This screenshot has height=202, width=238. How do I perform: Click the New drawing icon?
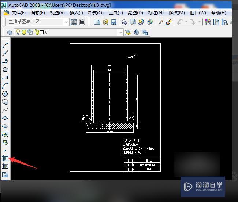pos(97,22)
